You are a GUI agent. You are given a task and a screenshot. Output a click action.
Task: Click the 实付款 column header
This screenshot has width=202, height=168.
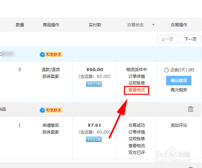tap(95, 25)
